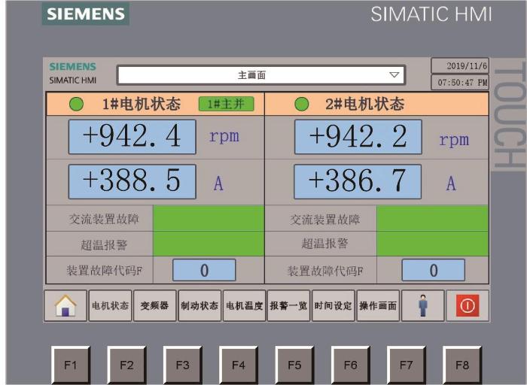Click motor 1 超温报警 green status bar

tap(209, 244)
